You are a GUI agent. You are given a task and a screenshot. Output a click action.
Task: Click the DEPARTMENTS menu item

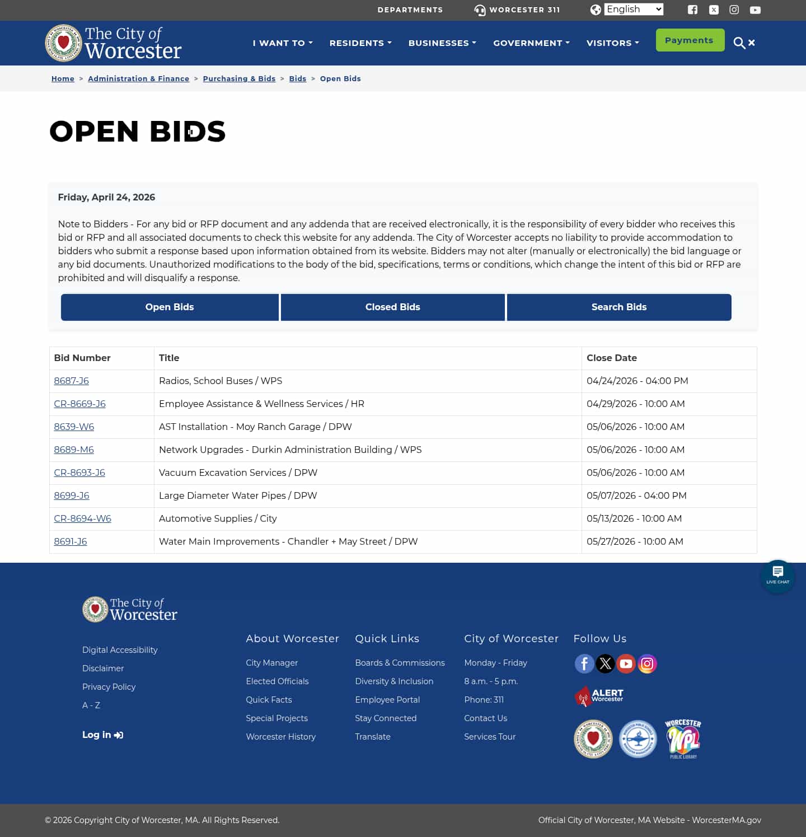click(x=410, y=10)
